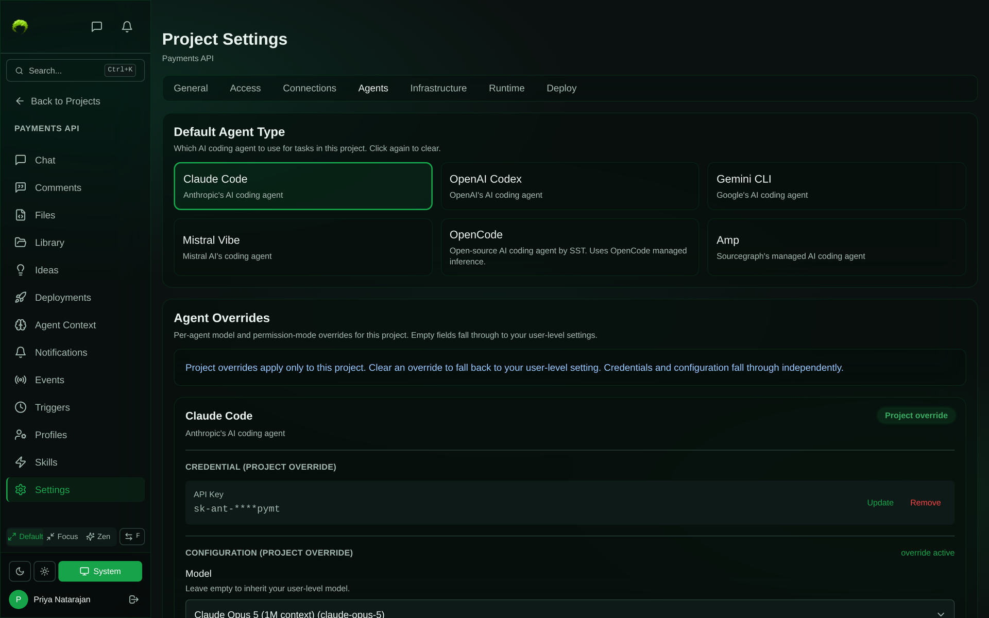Click the Project override badge
Image resolution: width=989 pixels, height=618 pixels.
tap(916, 416)
